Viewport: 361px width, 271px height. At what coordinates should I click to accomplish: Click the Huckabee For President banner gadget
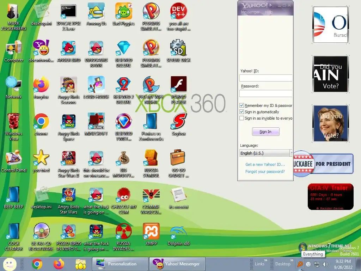coord(323,164)
